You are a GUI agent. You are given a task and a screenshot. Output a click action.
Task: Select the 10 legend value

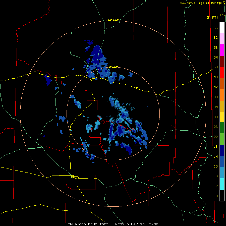pyautogui.click(x=216, y=166)
